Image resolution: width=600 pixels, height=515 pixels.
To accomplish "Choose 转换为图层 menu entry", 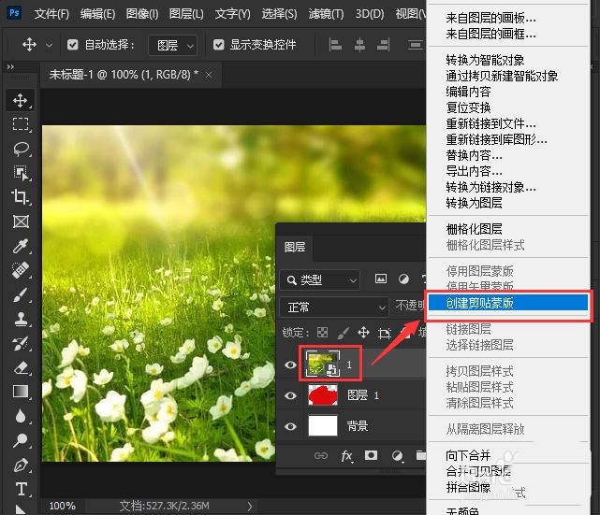I will [x=475, y=203].
